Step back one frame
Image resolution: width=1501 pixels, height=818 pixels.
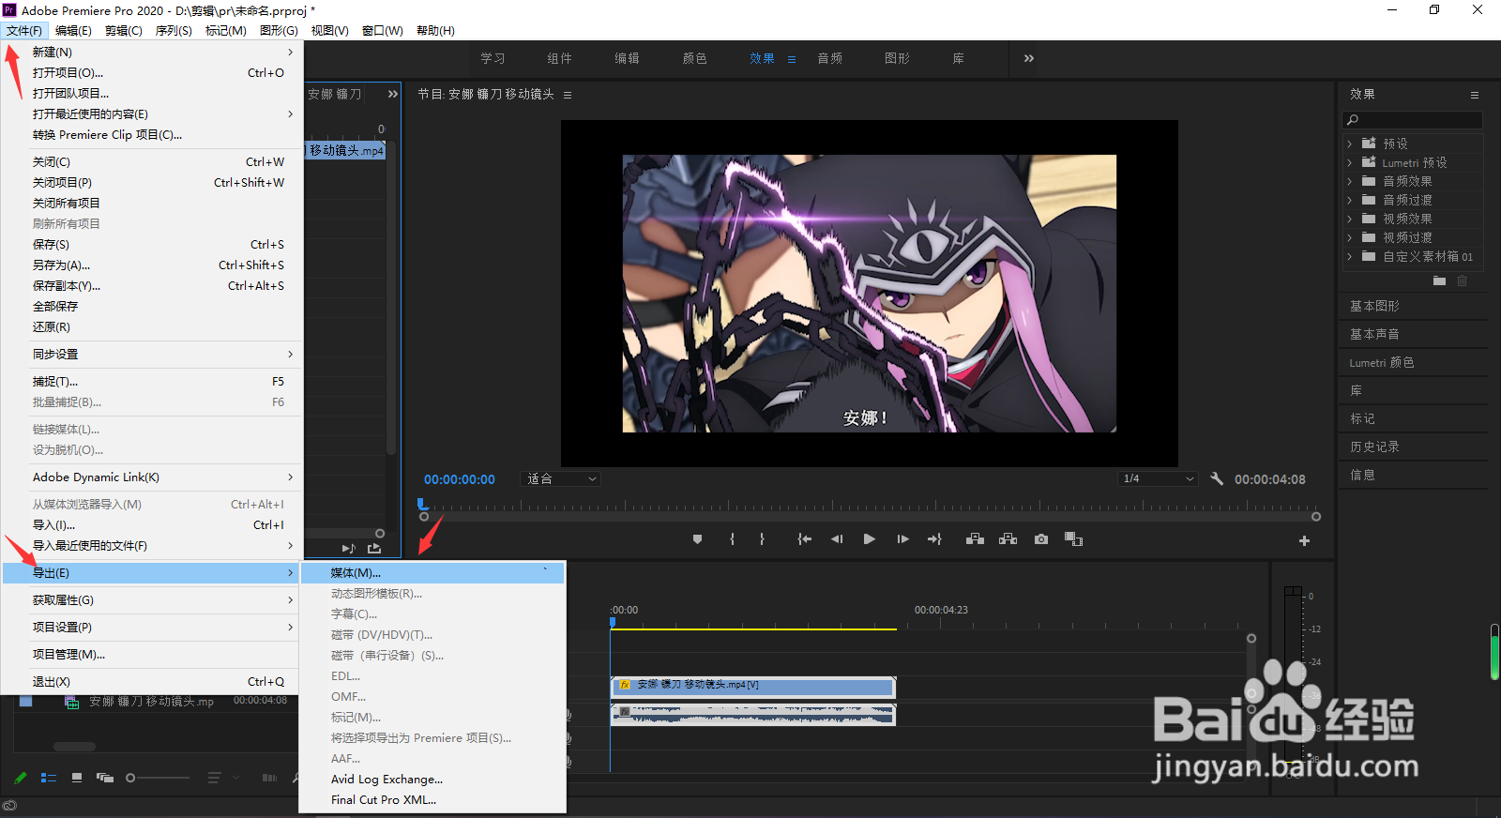point(837,539)
